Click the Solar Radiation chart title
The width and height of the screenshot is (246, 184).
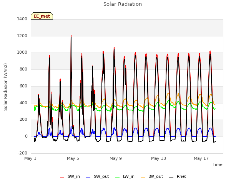(123, 4)
